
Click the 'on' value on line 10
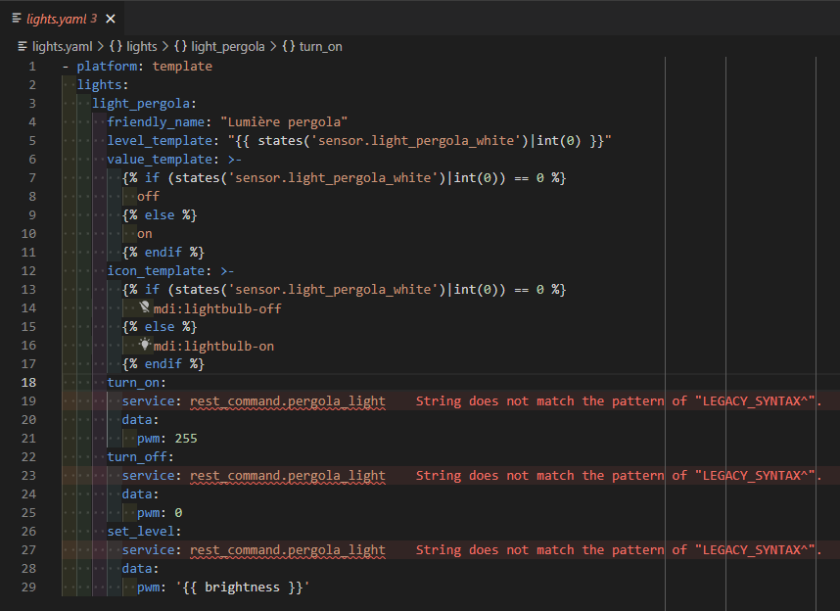(x=145, y=234)
